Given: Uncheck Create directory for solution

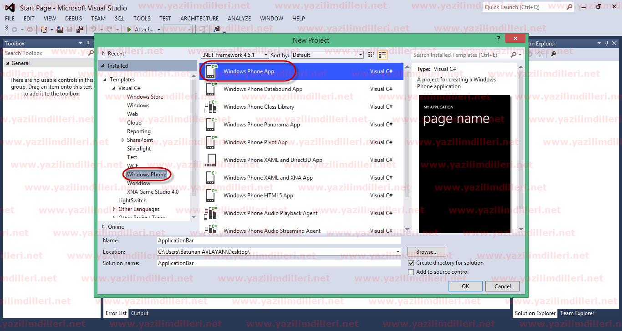Looking at the screenshot, I should [x=411, y=263].
